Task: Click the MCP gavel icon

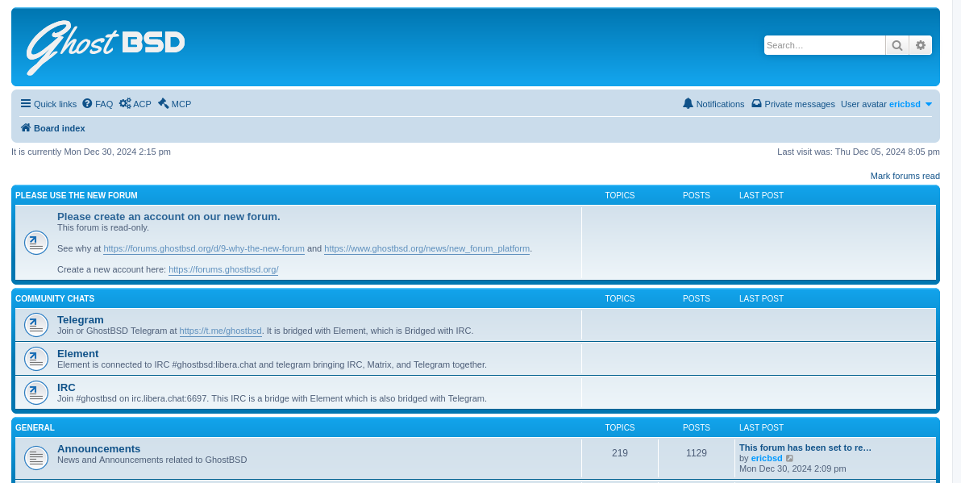Action: [163, 103]
